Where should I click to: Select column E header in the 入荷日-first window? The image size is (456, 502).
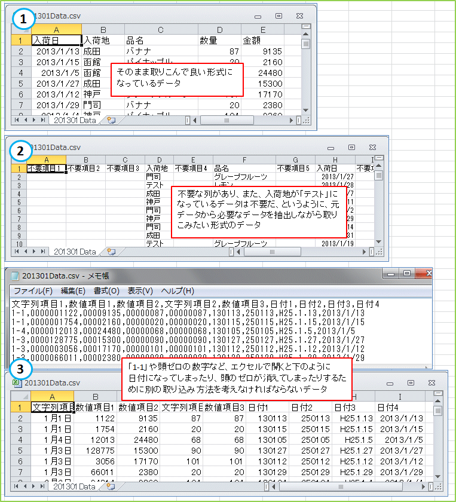(262, 30)
